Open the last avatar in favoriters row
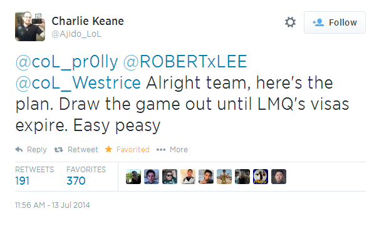This screenshot has height=229, width=384. tap(279, 177)
